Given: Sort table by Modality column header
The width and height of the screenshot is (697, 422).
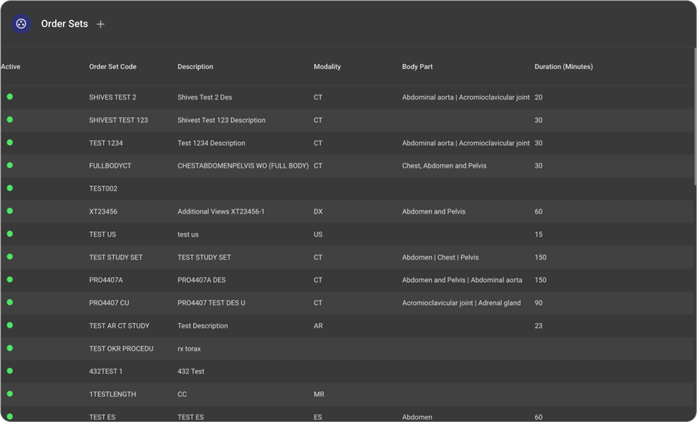Looking at the screenshot, I should pos(327,67).
